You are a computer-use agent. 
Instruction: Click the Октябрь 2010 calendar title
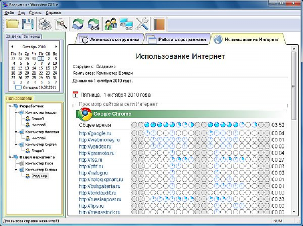pyautogui.click(x=34, y=47)
